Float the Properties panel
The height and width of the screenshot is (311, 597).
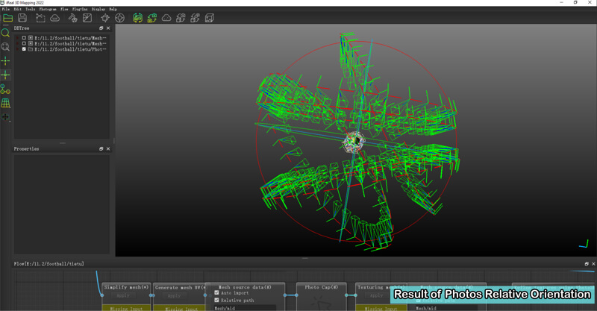click(x=101, y=149)
